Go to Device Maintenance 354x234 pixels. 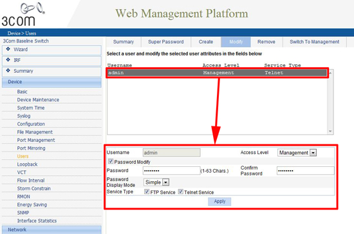(38, 100)
